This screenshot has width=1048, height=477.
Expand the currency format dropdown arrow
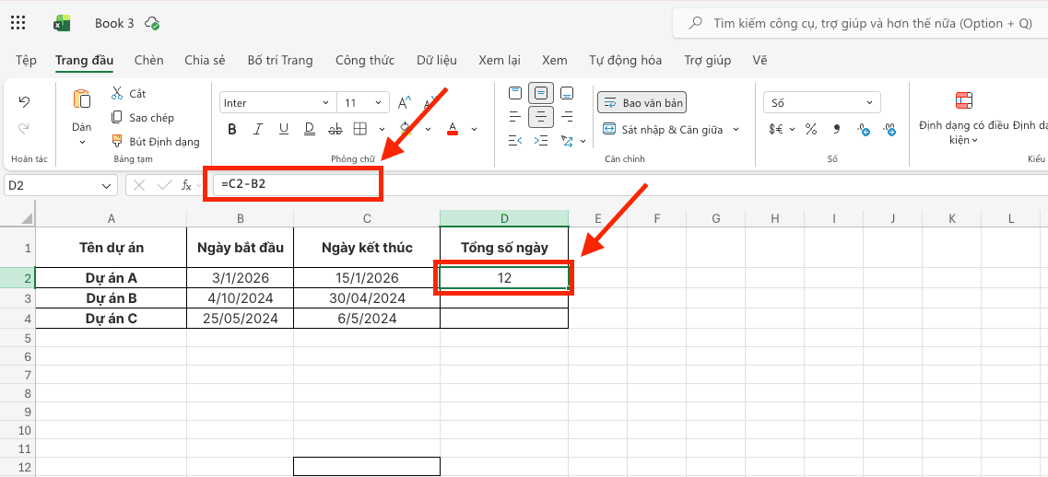pos(792,129)
